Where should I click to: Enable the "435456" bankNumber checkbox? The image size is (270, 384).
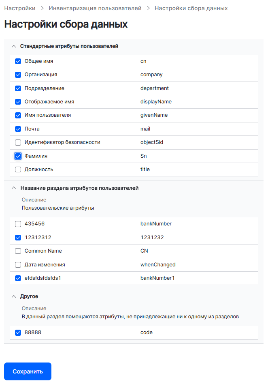tap(18, 224)
